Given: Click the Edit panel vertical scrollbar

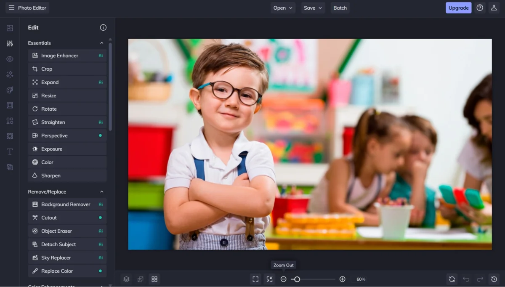Looking at the screenshot, I should pyautogui.click(x=110, y=86).
